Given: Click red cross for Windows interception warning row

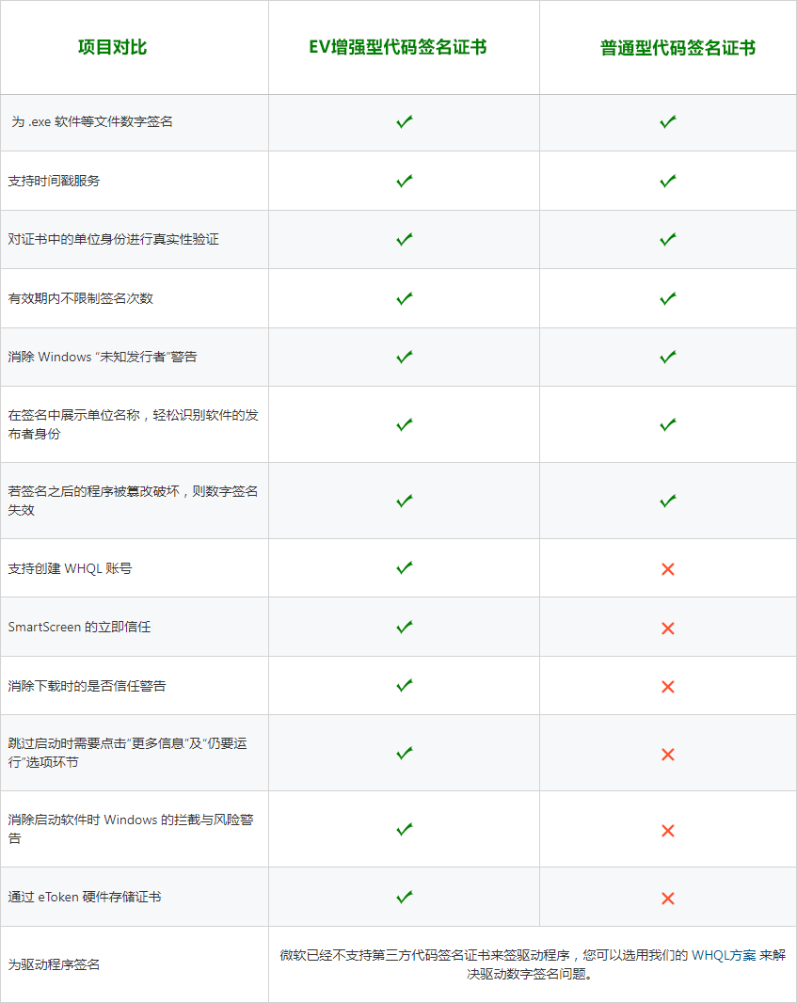Looking at the screenshot, I should [668, 830].
